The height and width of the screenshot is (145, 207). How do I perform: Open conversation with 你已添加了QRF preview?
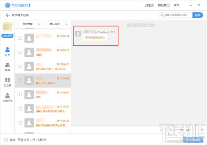[43, 66]
